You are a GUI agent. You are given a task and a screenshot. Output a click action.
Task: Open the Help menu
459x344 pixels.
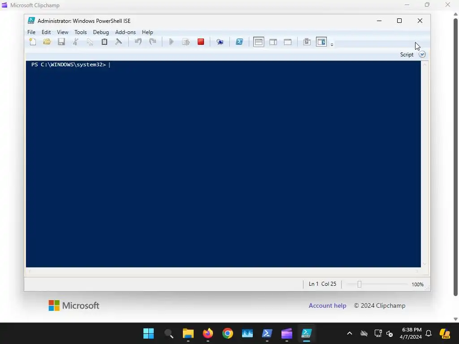147,32
